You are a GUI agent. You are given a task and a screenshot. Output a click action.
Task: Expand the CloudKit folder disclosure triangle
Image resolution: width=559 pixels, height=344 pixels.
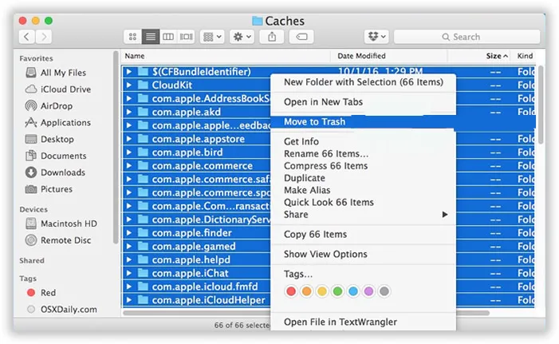130,85
